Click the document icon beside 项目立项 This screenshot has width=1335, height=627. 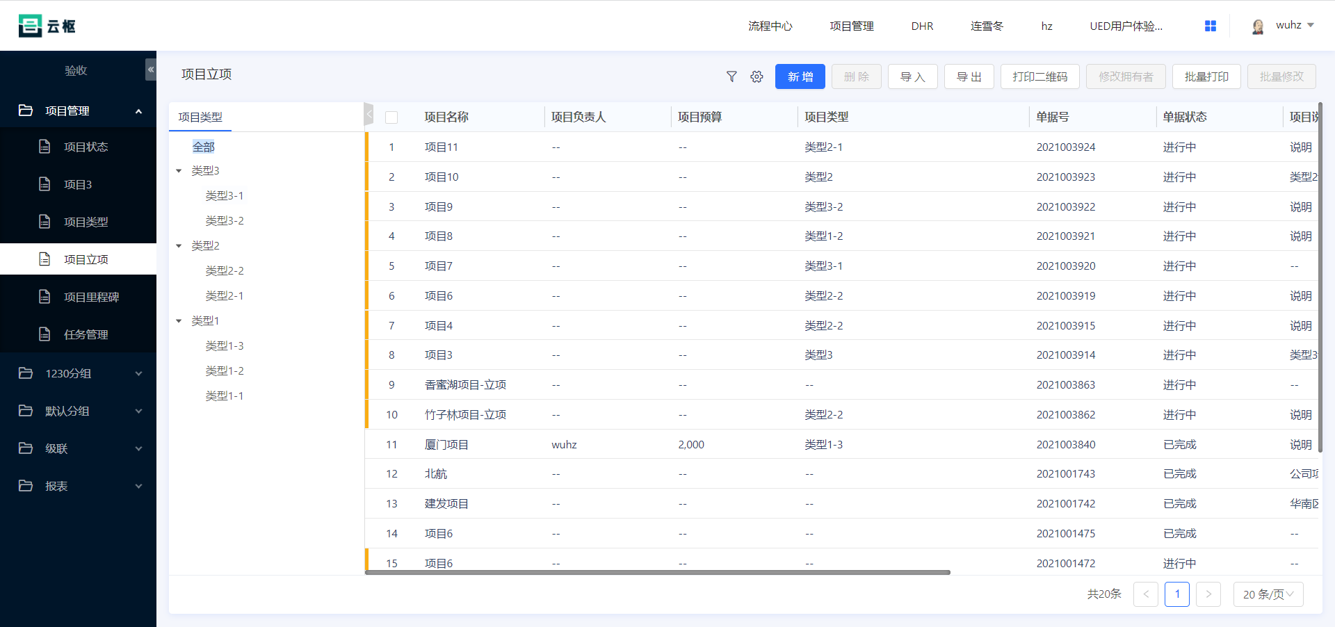[44, 259]
